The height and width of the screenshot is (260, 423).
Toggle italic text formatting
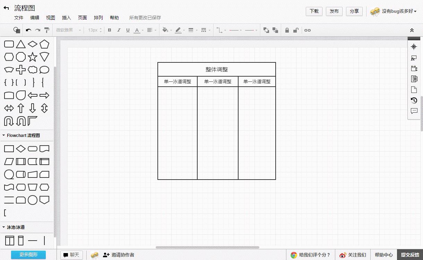click(x=119, y=30)
